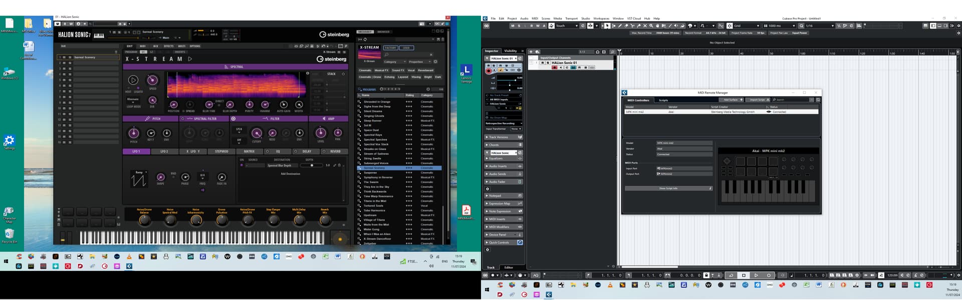Select the Water Gong preset

point(371,229)
